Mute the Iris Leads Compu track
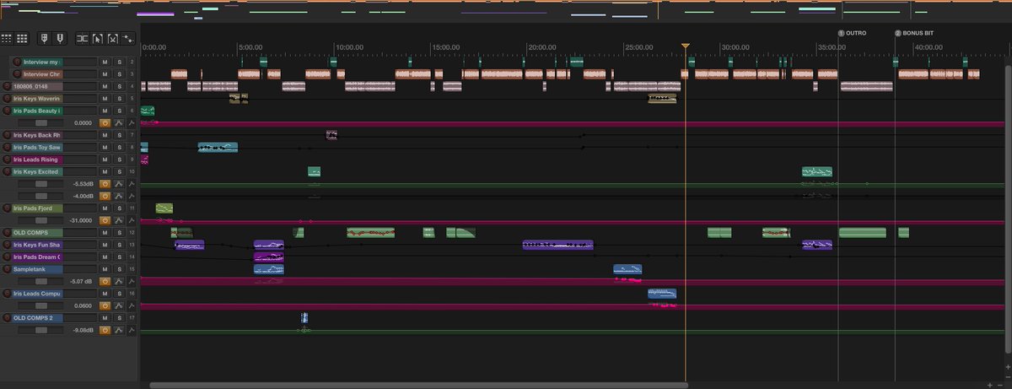The image size is (1012, 389). pos(105,293)
